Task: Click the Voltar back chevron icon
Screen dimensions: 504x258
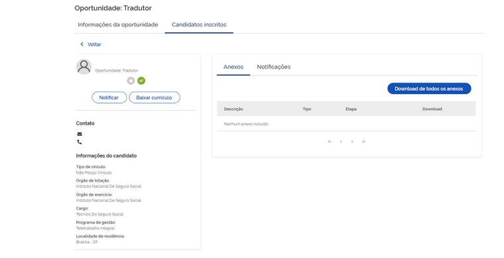Action: 82,44
